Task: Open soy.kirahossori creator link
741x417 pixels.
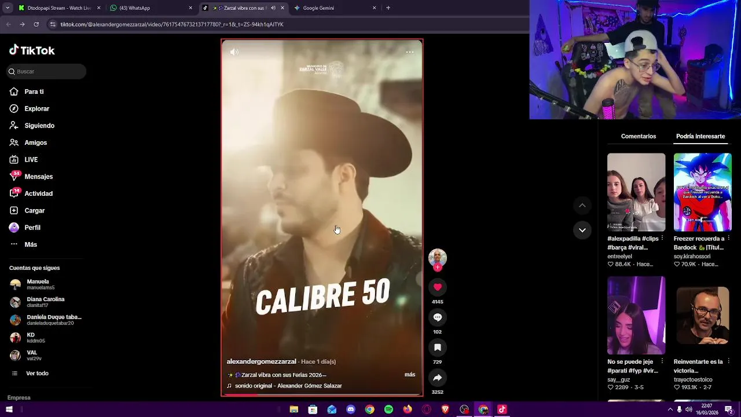Action: click(692, 256)
